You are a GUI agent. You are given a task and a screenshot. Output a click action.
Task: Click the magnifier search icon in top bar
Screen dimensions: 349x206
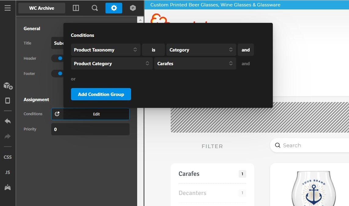point(95,8)
